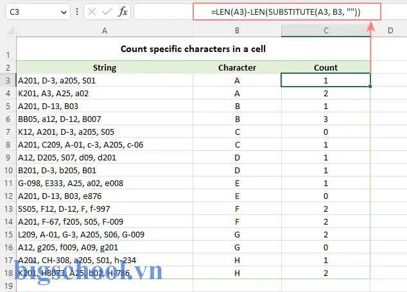Open the Name Box dropdown arrow
The height and width of the screenshot is (292, 407).
[64, 12]
